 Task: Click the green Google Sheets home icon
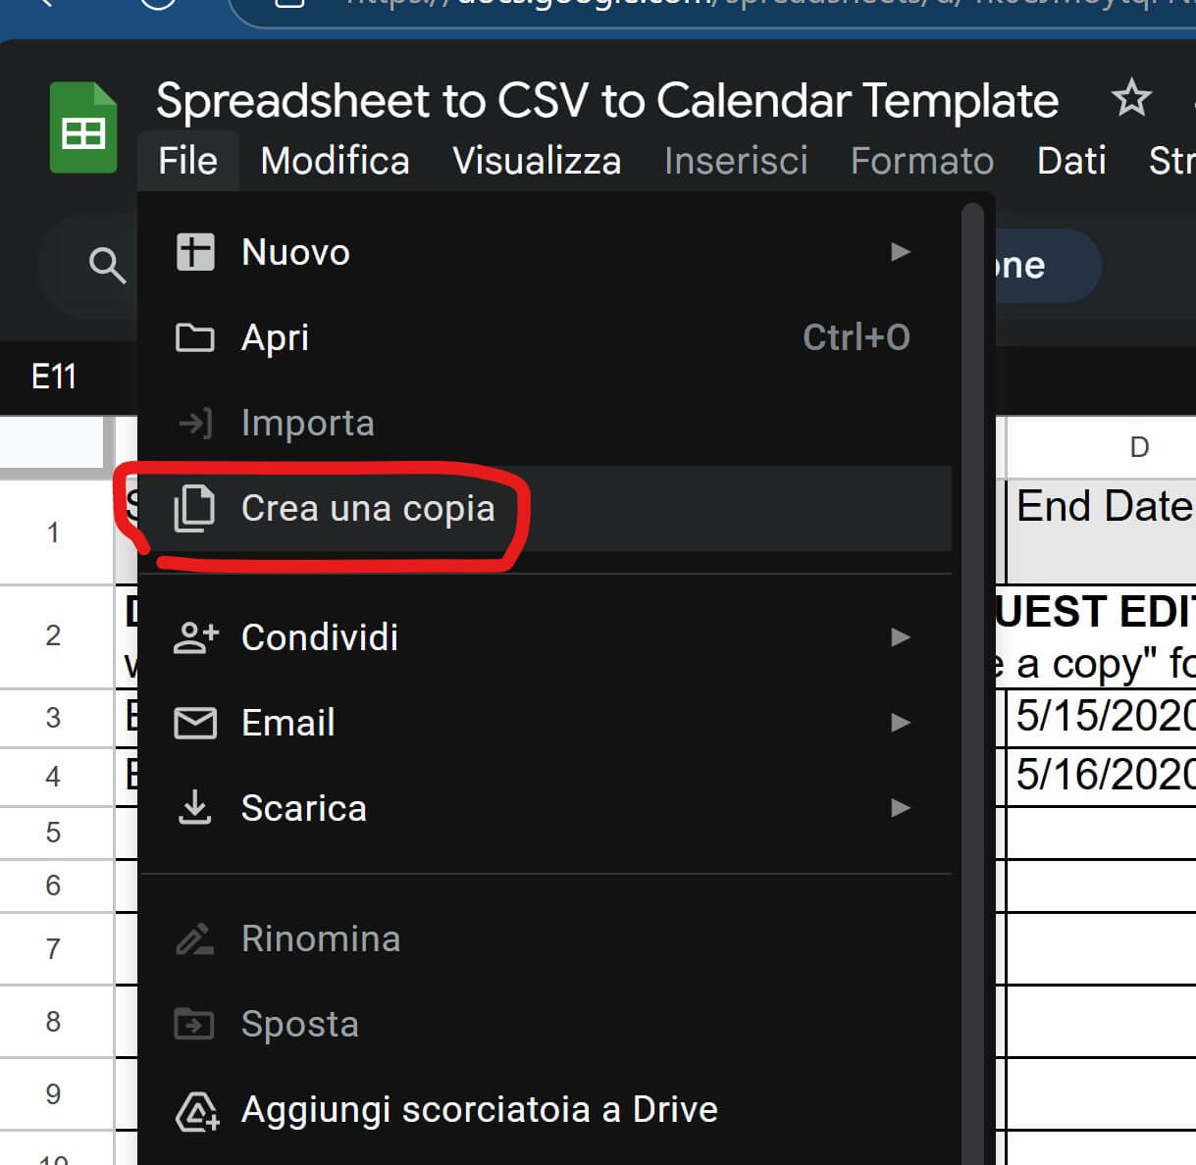pos(83,127)
